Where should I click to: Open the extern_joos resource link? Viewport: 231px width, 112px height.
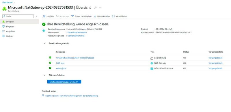(x=61, y=68)
